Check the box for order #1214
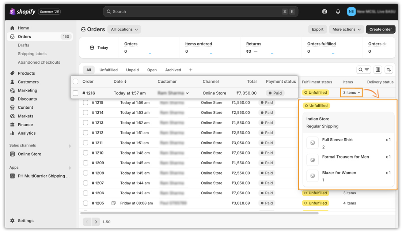 point(86,113)
